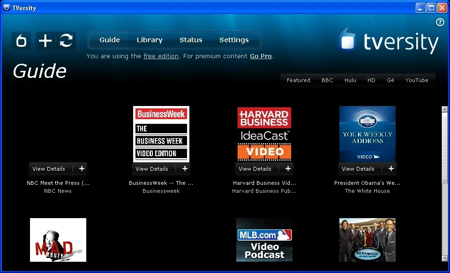Click the 'Harvard Business Pub...' text
The image size is (450, 273).
[264, 191]
